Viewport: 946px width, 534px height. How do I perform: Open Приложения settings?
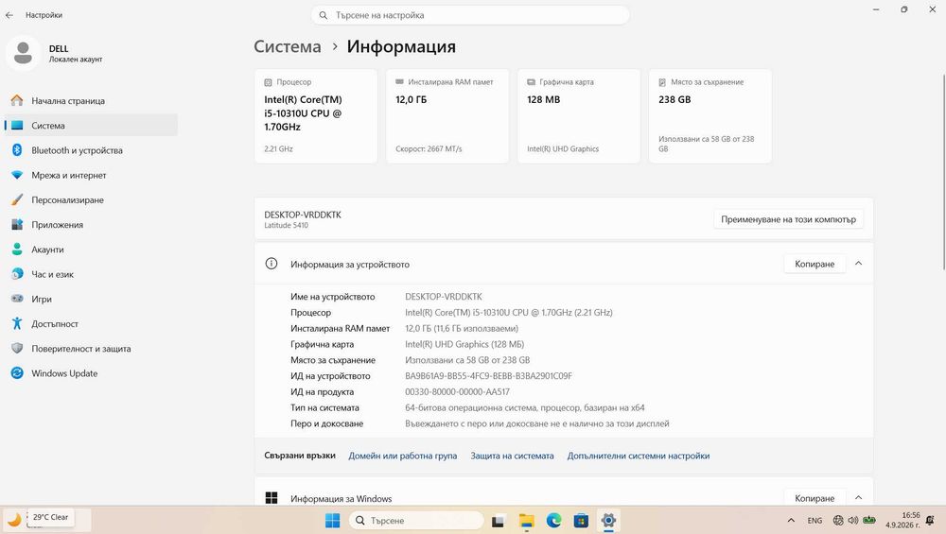[x=91, y=224]
